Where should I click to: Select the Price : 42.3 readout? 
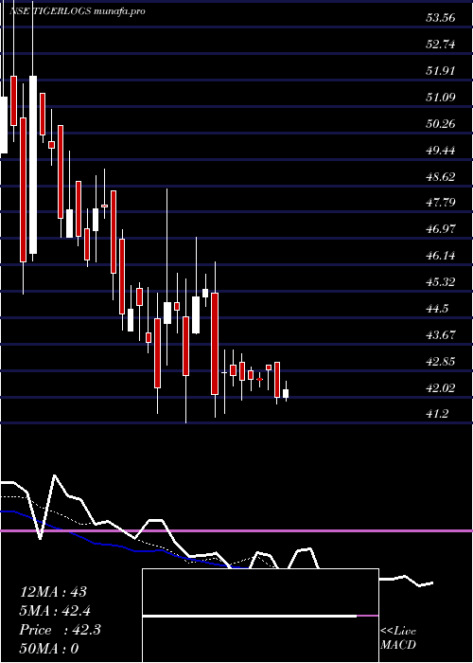[60, 630]
